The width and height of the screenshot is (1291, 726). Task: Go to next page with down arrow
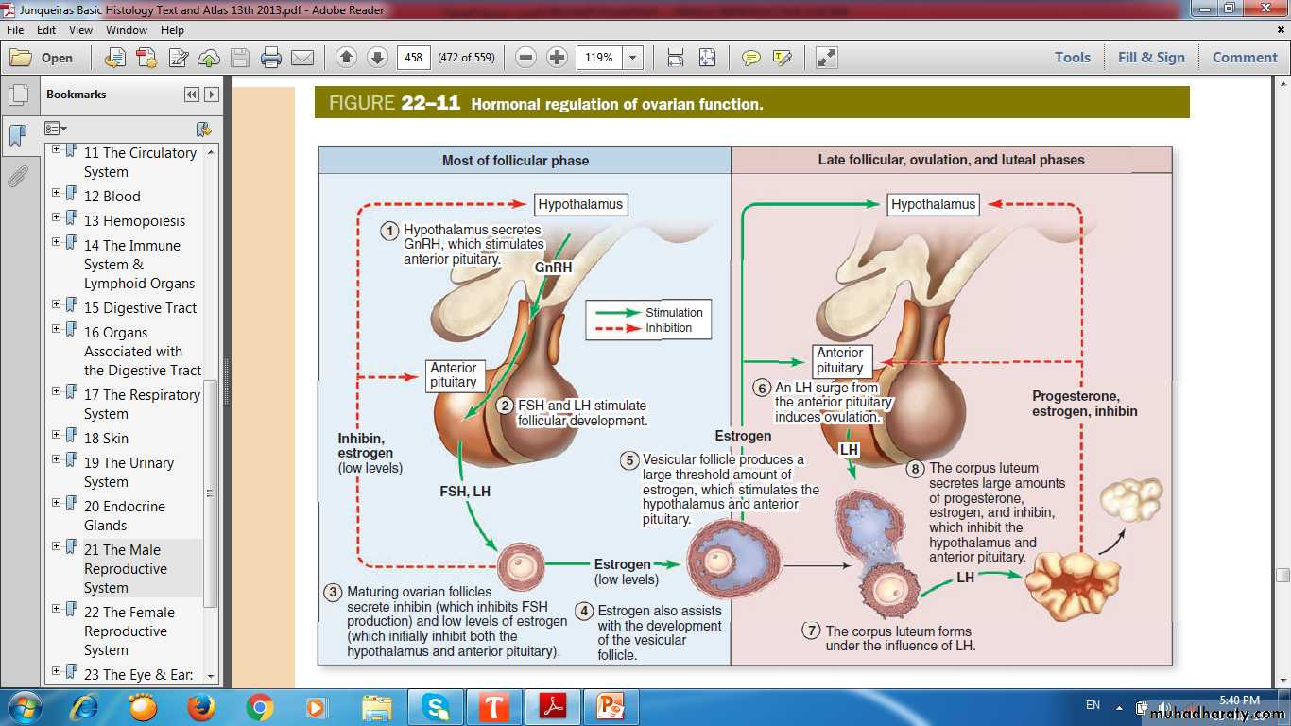(x=377, y=58)
